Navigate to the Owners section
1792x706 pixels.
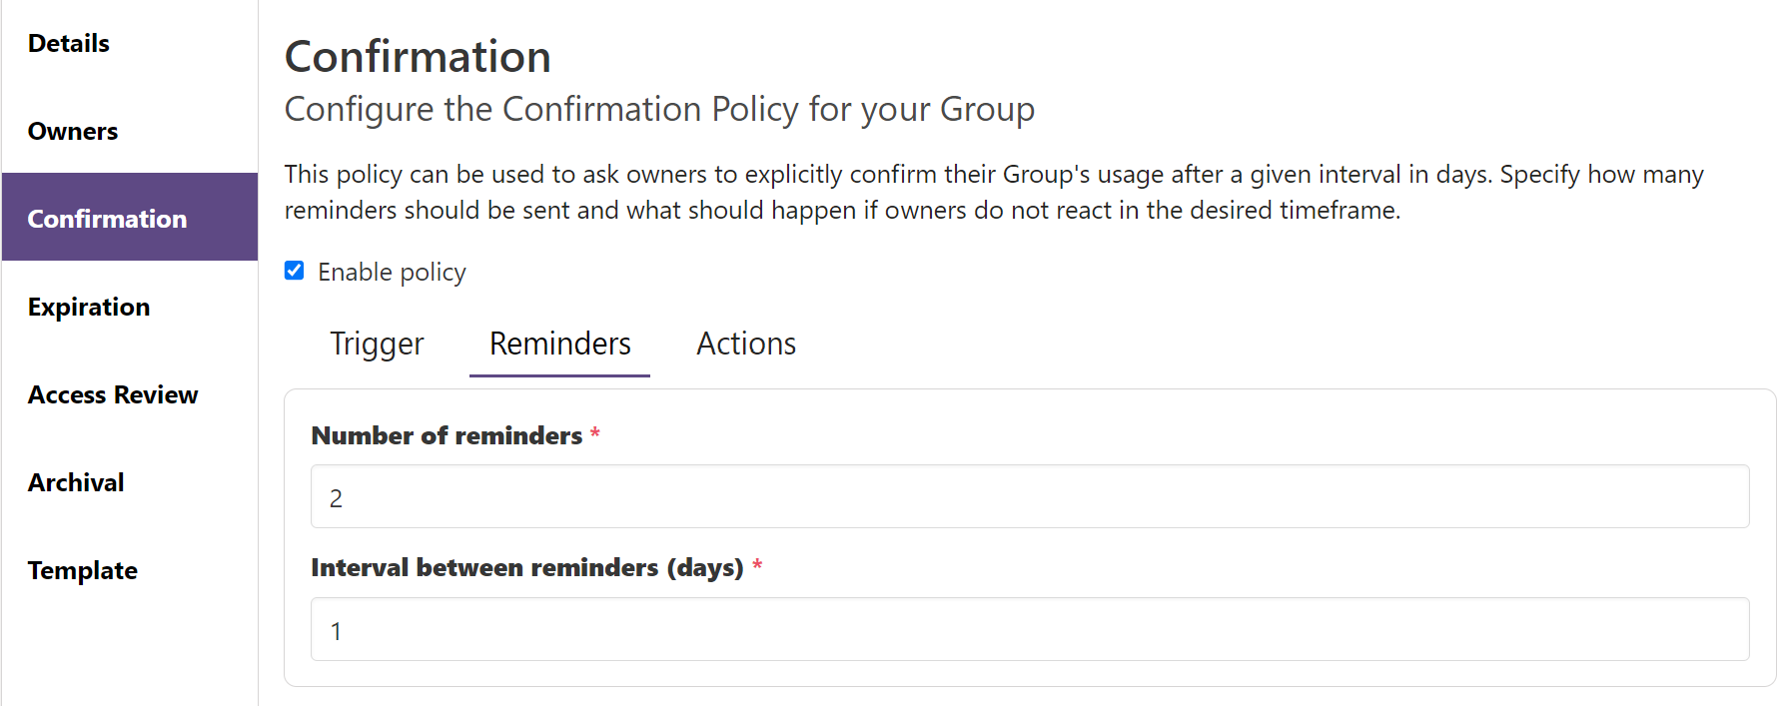[x=72, y=131]
